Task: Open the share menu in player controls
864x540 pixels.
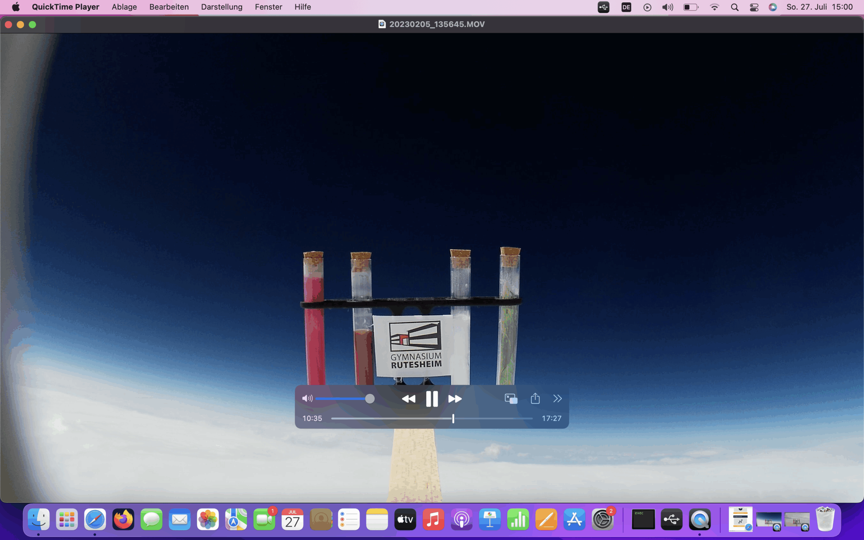Action: click(x=535, y=398)
